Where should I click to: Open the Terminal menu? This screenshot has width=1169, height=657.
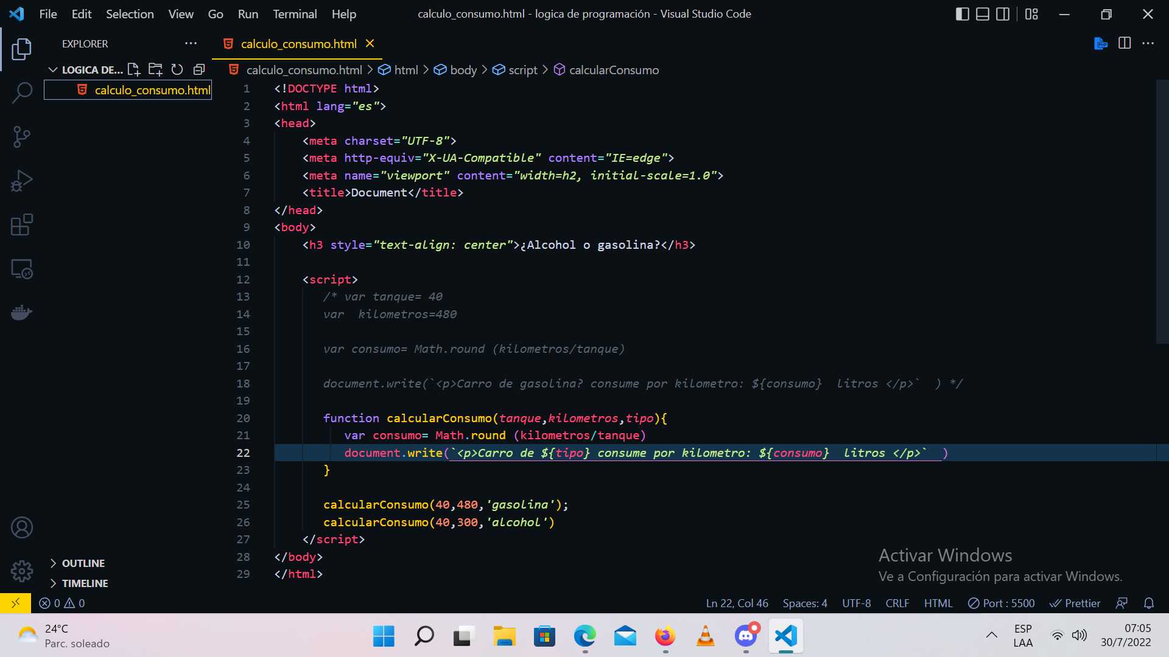[x=295, y=14]
